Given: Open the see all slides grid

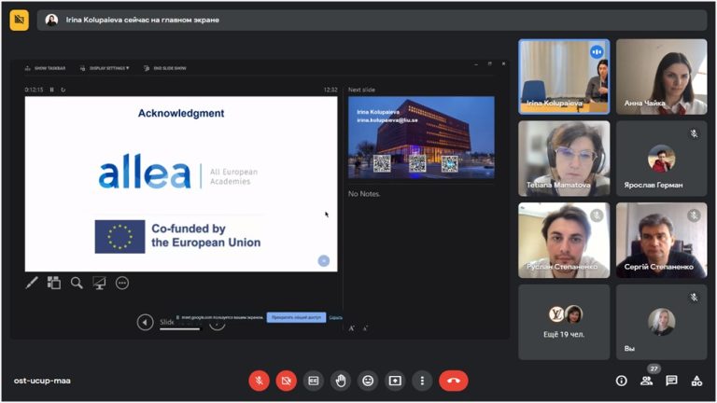Looking at the screenshot, I should [54, 283].
